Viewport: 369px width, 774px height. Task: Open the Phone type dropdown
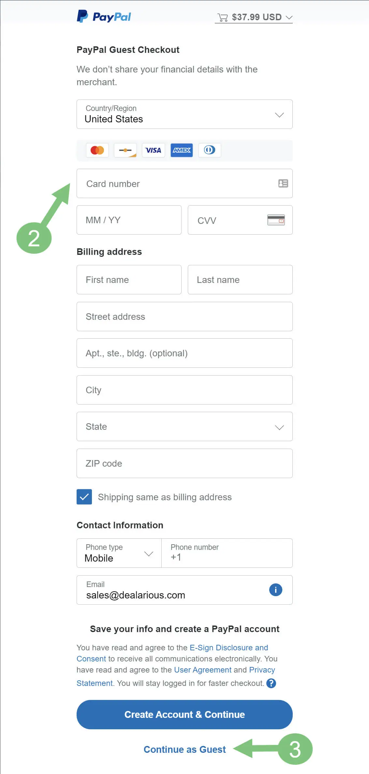(x=119, y=553)
